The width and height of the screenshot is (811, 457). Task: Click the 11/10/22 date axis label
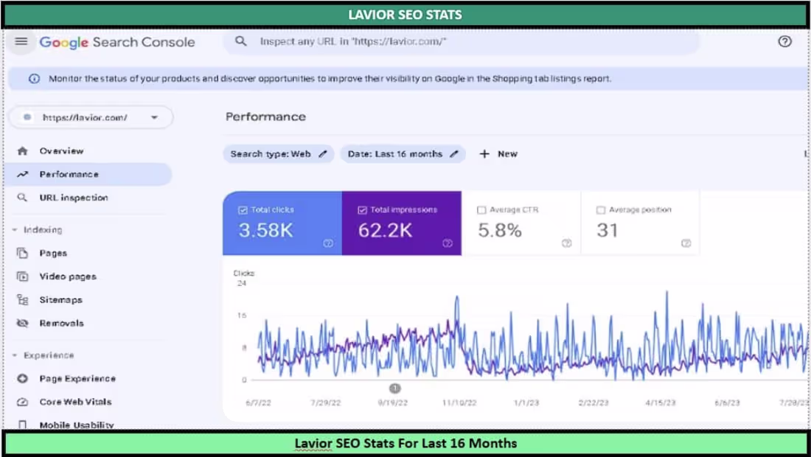pyautogui.click(x=459, y=403)
